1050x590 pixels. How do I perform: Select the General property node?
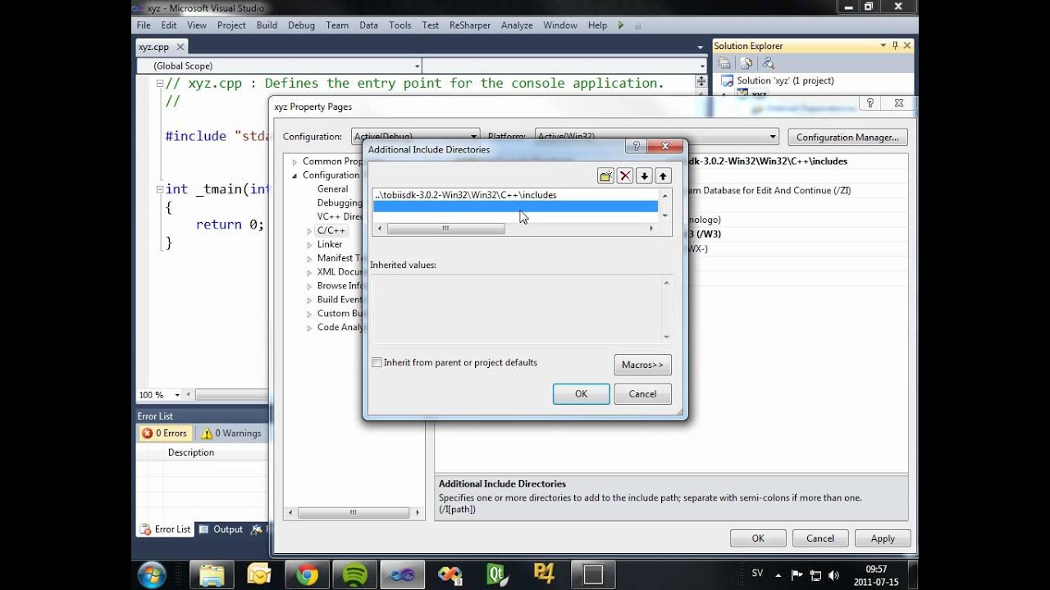pyautogui.click(x=333, y=189)
